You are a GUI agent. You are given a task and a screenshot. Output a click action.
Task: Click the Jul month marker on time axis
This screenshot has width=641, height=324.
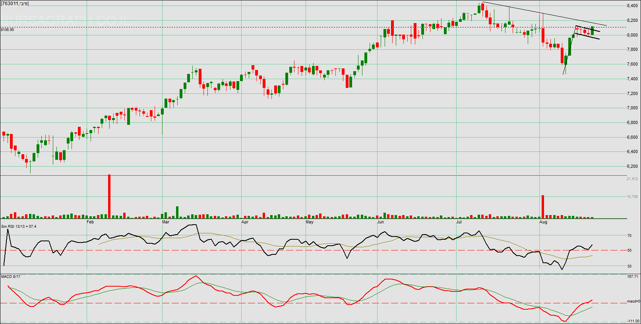coord(459,222)
